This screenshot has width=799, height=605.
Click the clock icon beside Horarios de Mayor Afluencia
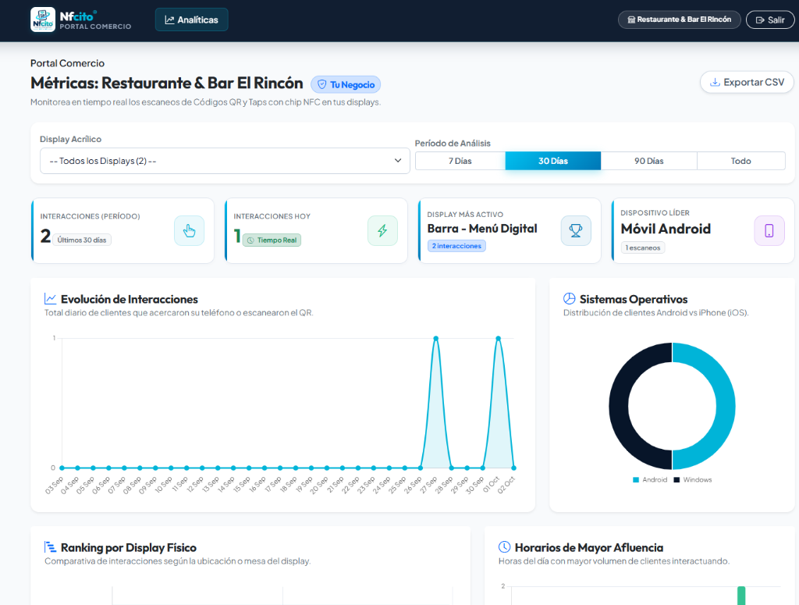(504, 547)
